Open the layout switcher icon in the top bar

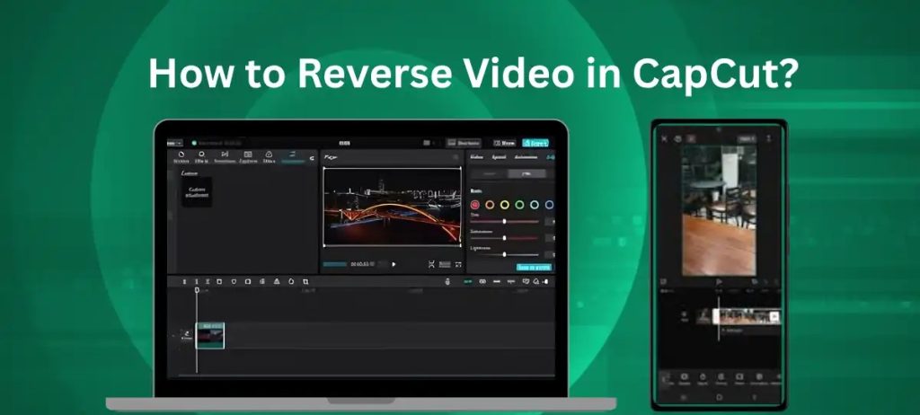pyautogui.click(x=429, y=143)
